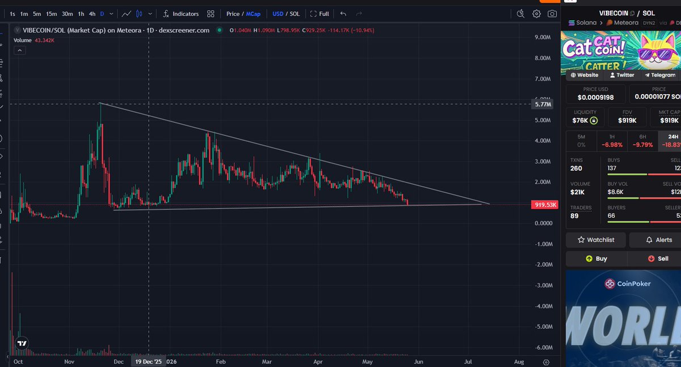
Task: Copy the VIBECOIN token address icon
Action: [x=632, y=13]
